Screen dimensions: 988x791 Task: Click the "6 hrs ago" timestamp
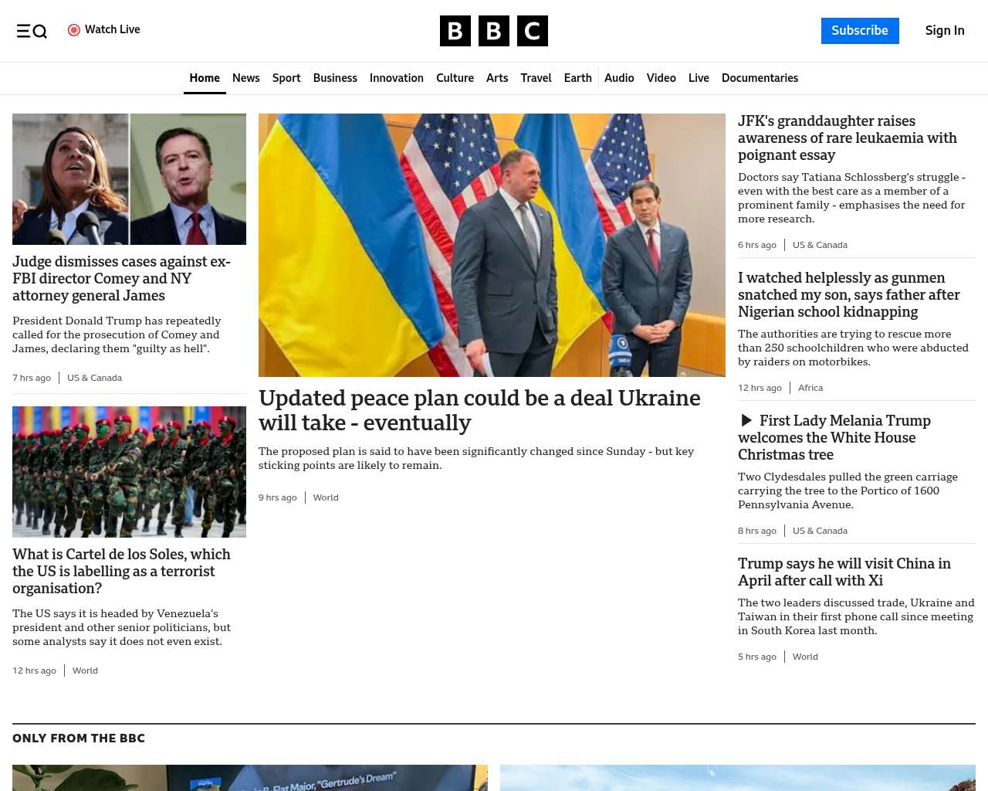point(757,245)
